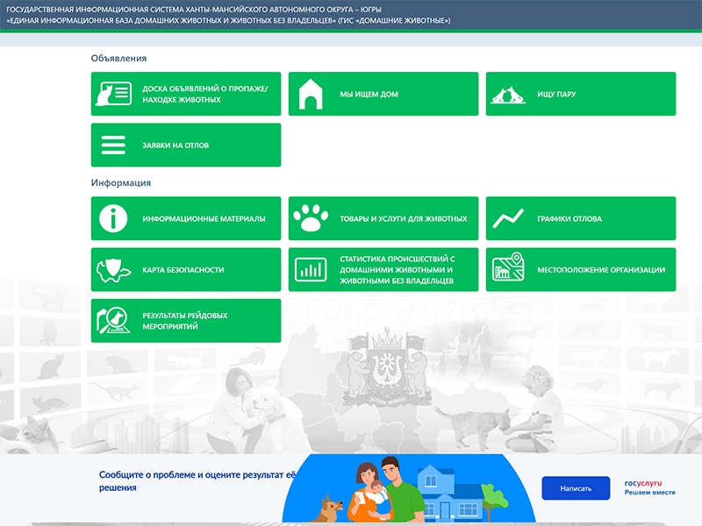The image size is (702, 526).
Task: Click the blue 'Написать' button
Action: click(x=576, y=488)
